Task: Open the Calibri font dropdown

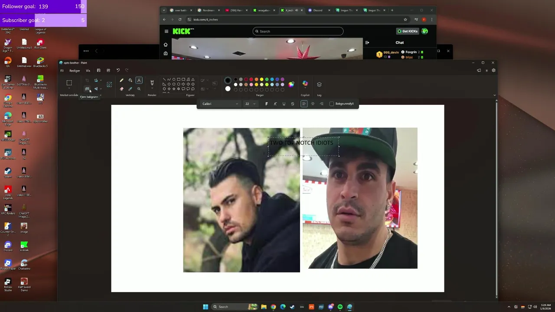Action: coord(220,104)
